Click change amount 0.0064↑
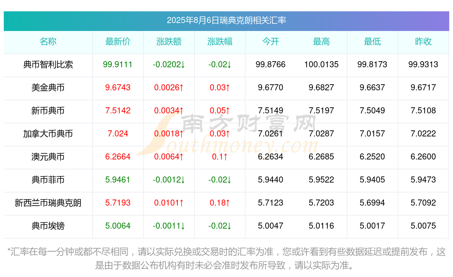Viewport: 453px width, 277px height. click(169, 157)
